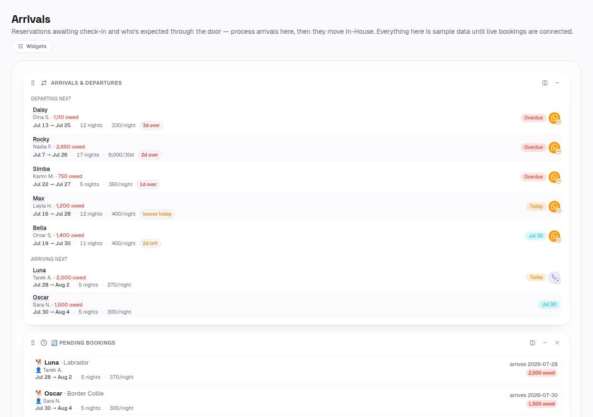Image resolution: width=593 pixels, height=417 pixels.
Task: Message Dina S. via WhatsApp icon on Daisy row
Action: [554, 118]
